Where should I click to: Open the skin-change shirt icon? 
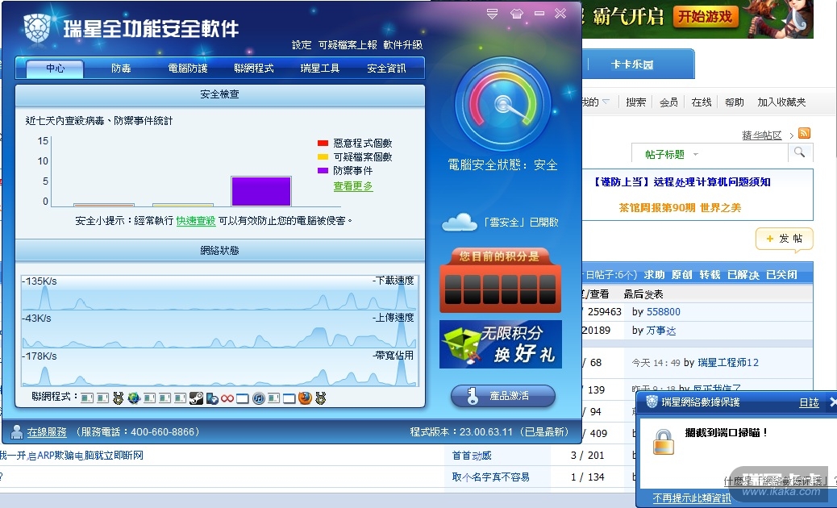pyautogui.click(x=516, y=14)
